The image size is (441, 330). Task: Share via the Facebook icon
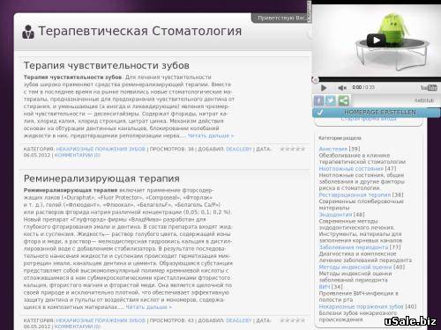318,100
